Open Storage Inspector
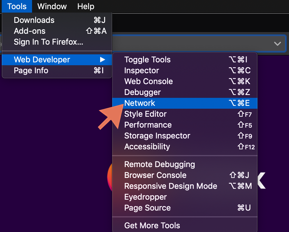Viewport: 289px width, 232px height. pyautogui.click(x=157, y=136)
